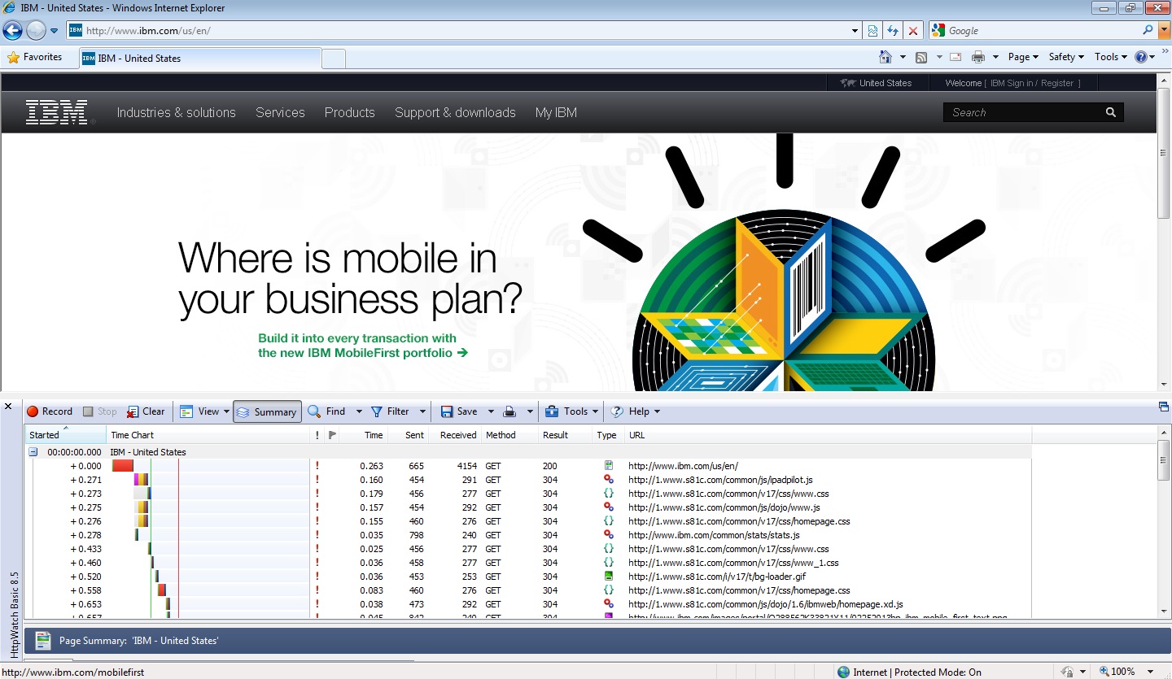Click the HttpWatch Filter button
Viewport: 1172px width, 679px height.
point(391,411)
